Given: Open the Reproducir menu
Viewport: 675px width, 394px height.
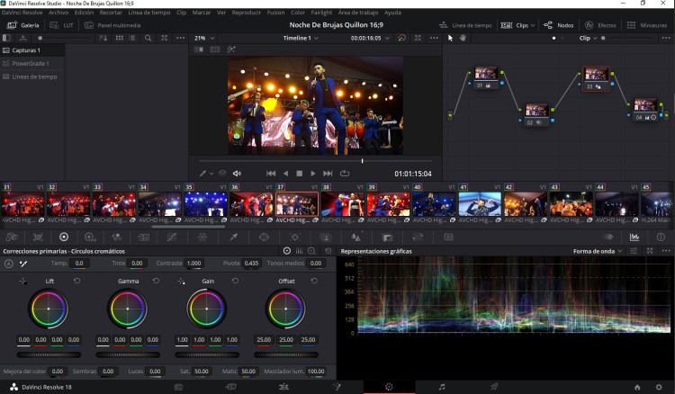Looking at the screenshot, I should coord(247,13).
